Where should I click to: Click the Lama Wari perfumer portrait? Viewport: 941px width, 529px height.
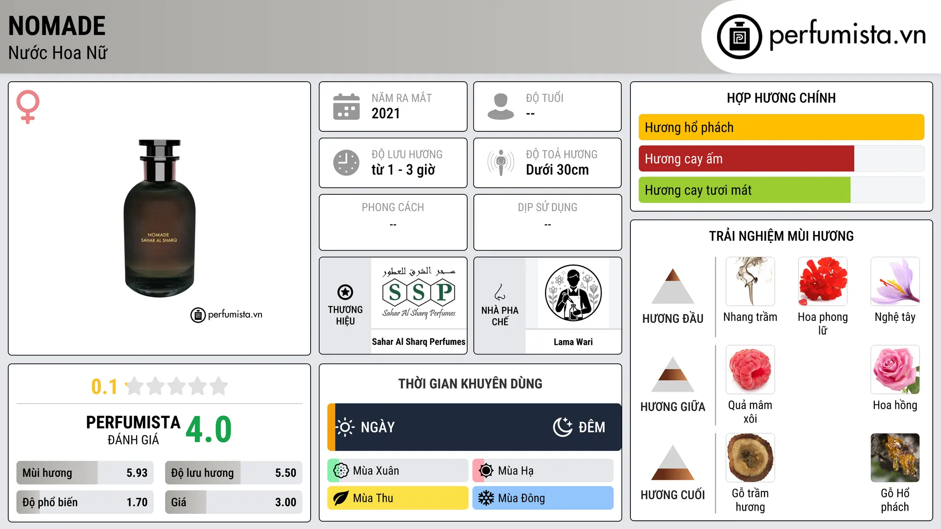pyautogui.click(x=573, y=293)
